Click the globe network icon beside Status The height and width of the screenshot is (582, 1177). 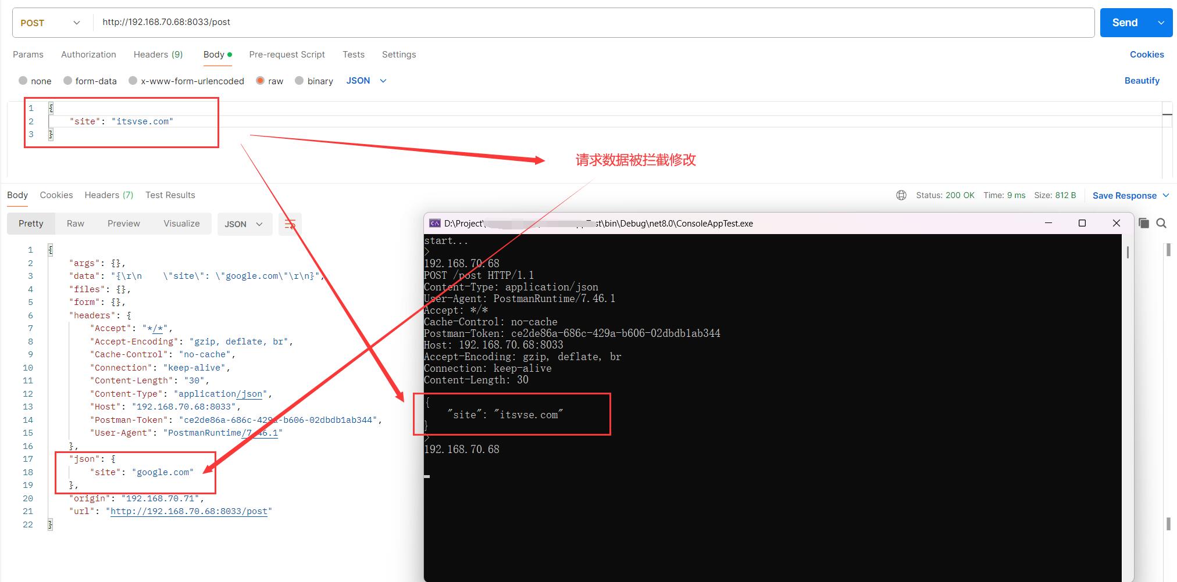tap(901, 195)
